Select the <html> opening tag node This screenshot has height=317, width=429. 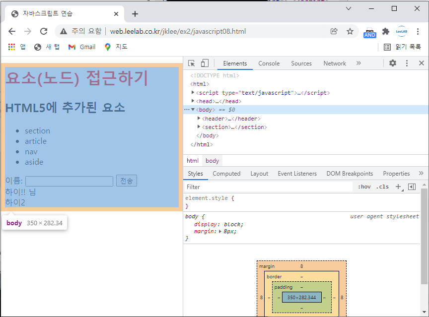[200, 84]
